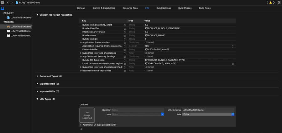Open key stepper for Executable file
Screen dimensions: 282x133
[x=125, y=49]
